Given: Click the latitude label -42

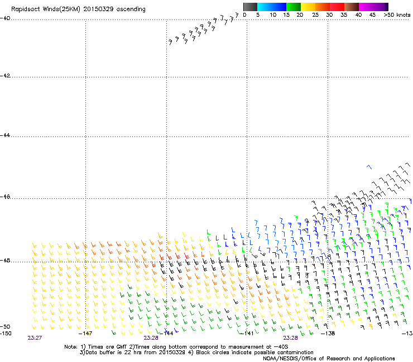Looking at the screenshot, I should click(5, 75).
